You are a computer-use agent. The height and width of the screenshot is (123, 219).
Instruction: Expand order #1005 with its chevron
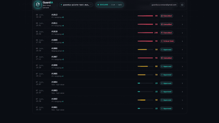pyautogui.click(x=182, y=75)
